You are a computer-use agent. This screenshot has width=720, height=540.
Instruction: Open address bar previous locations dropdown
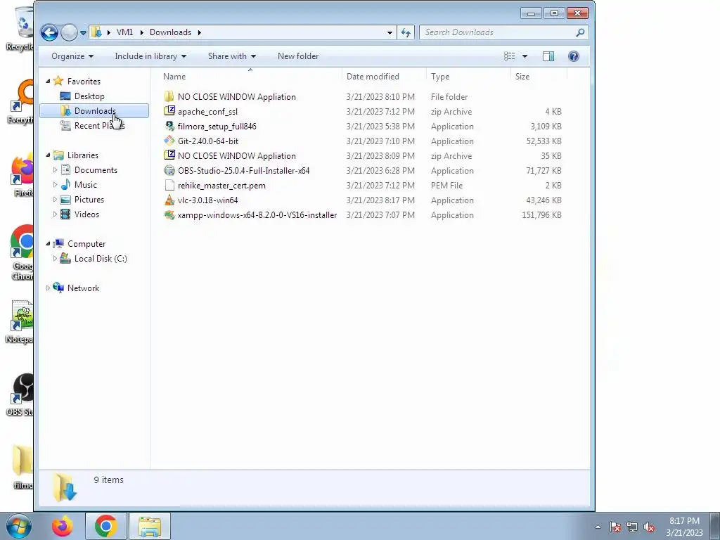pyautogui.click(x=390, y=32)
